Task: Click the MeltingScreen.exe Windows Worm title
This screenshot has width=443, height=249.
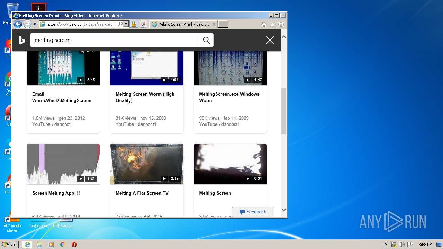Action: click(229, 97)
